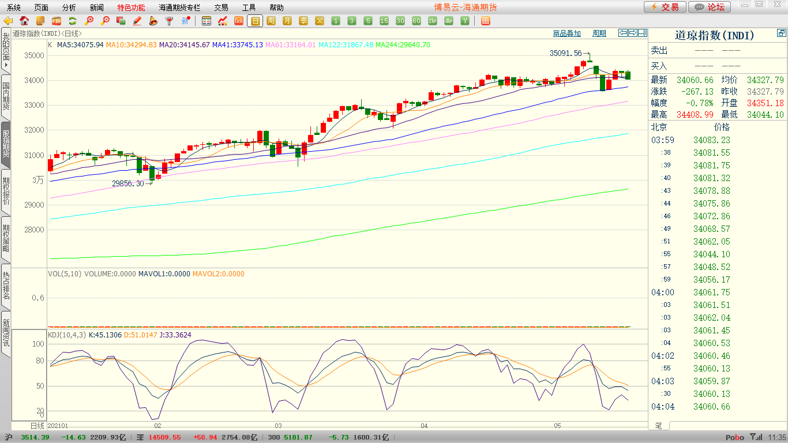This screenshot has width=788, height=443.
Task: Open the 热点排名 side tab
Action: click(x=6, y=286)
